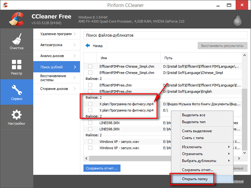
Task: Click chevron next to Удаление программ
Action: tap(75, 34)
